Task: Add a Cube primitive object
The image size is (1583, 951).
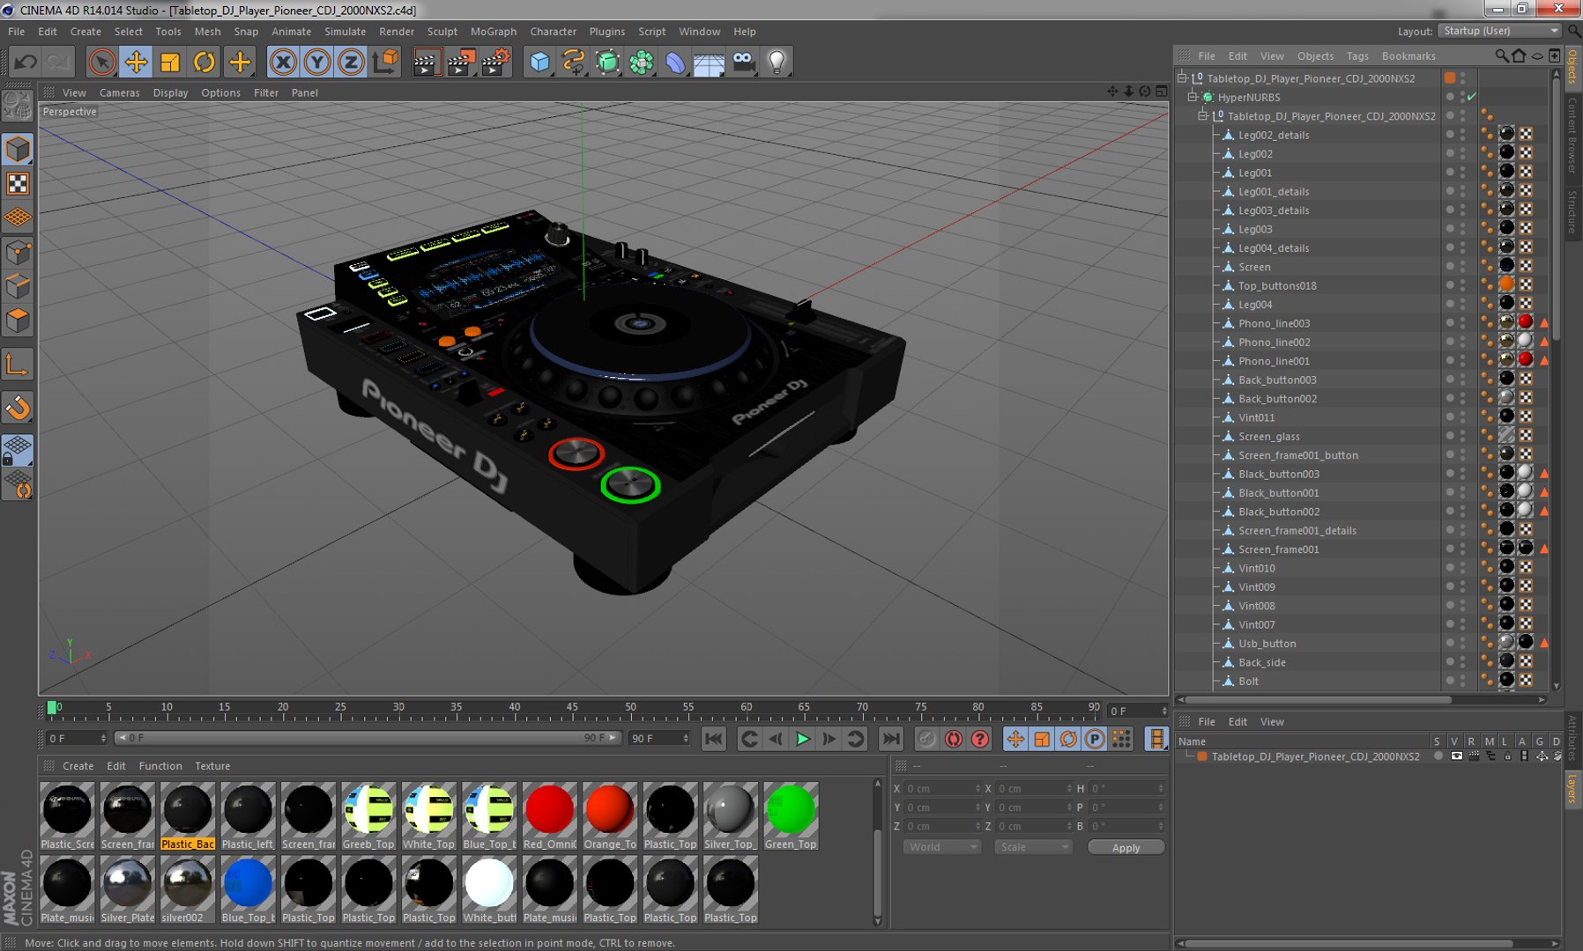Action: tap(539, 62)
